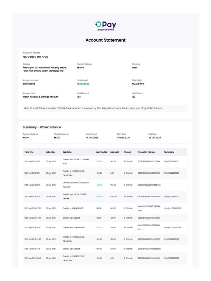The height and width of the screenshot is (281, 211).
Task: Click 'Transfer from REUBEN OJOCHEGBE ADAJI' description
Action: [76, 161]
